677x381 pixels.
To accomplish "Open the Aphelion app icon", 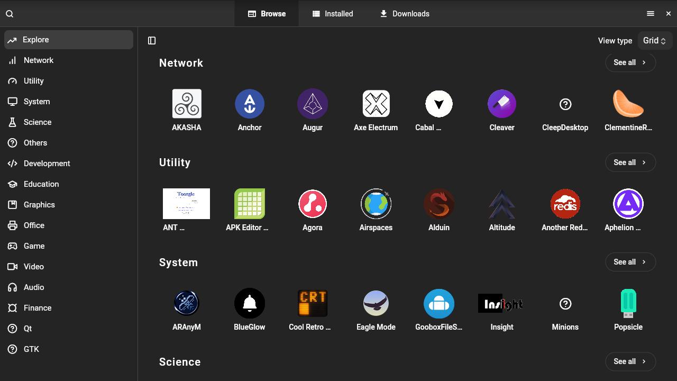I will coord(628,204).
